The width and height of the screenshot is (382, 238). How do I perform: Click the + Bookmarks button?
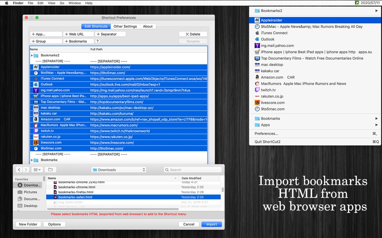coord(78,41)
